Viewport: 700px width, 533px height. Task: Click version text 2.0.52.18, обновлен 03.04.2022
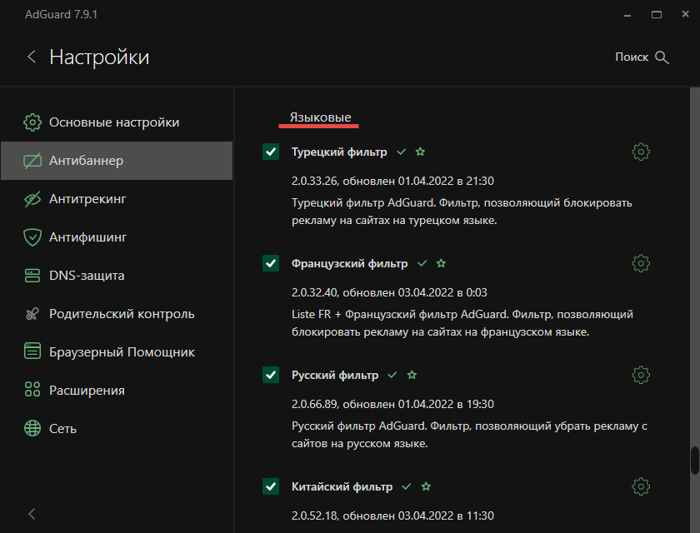[392, 516]
